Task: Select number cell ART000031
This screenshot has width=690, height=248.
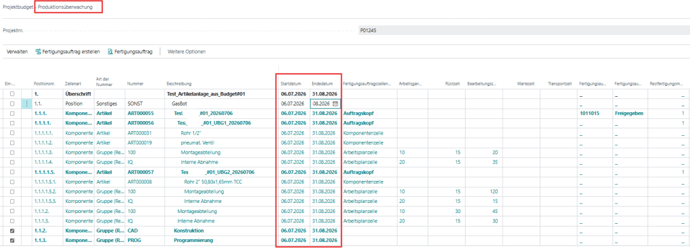Action: pos(139,132)
